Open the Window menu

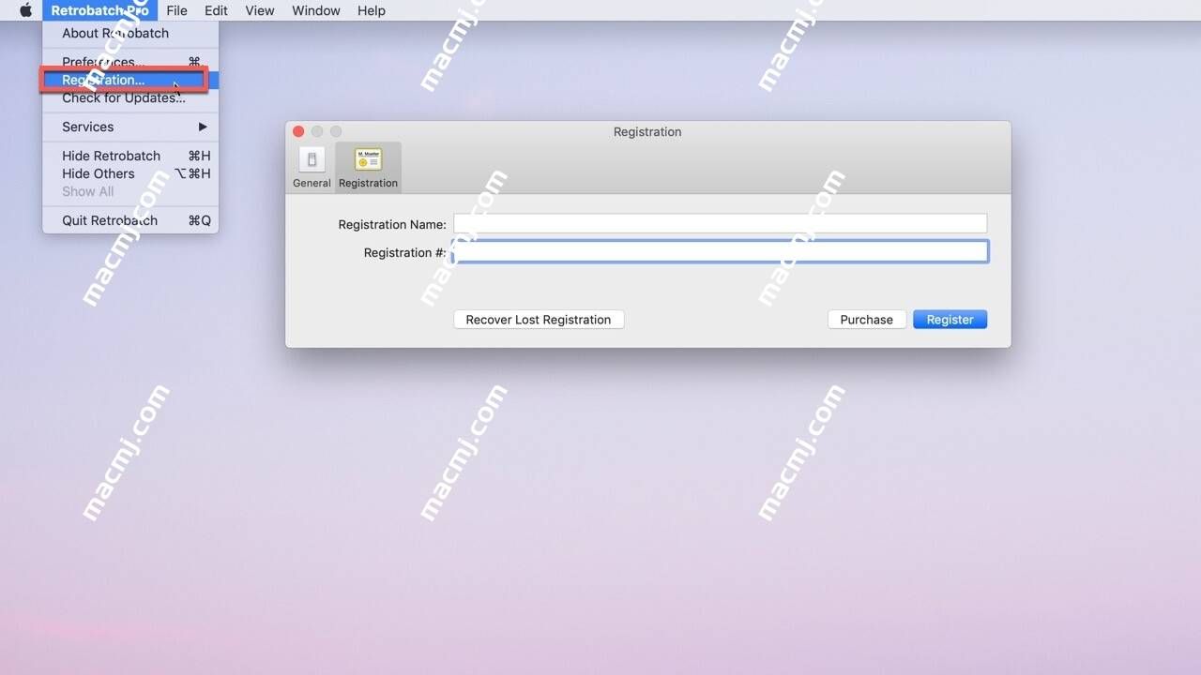coord(316,10)
